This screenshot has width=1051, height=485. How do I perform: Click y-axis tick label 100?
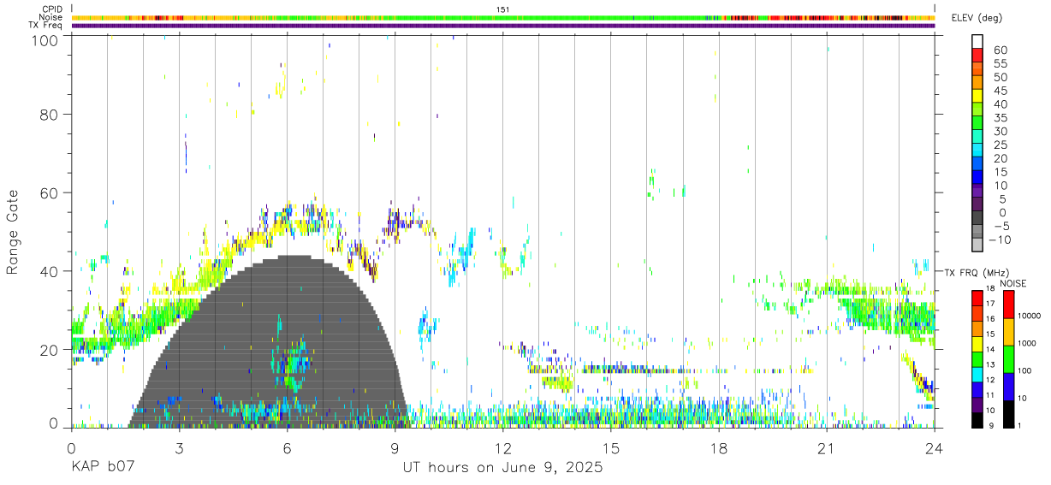[45, 39]
